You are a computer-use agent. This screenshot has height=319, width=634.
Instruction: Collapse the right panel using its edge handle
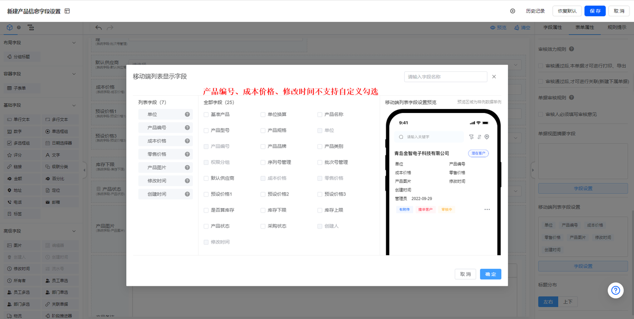tap(532, 170)
